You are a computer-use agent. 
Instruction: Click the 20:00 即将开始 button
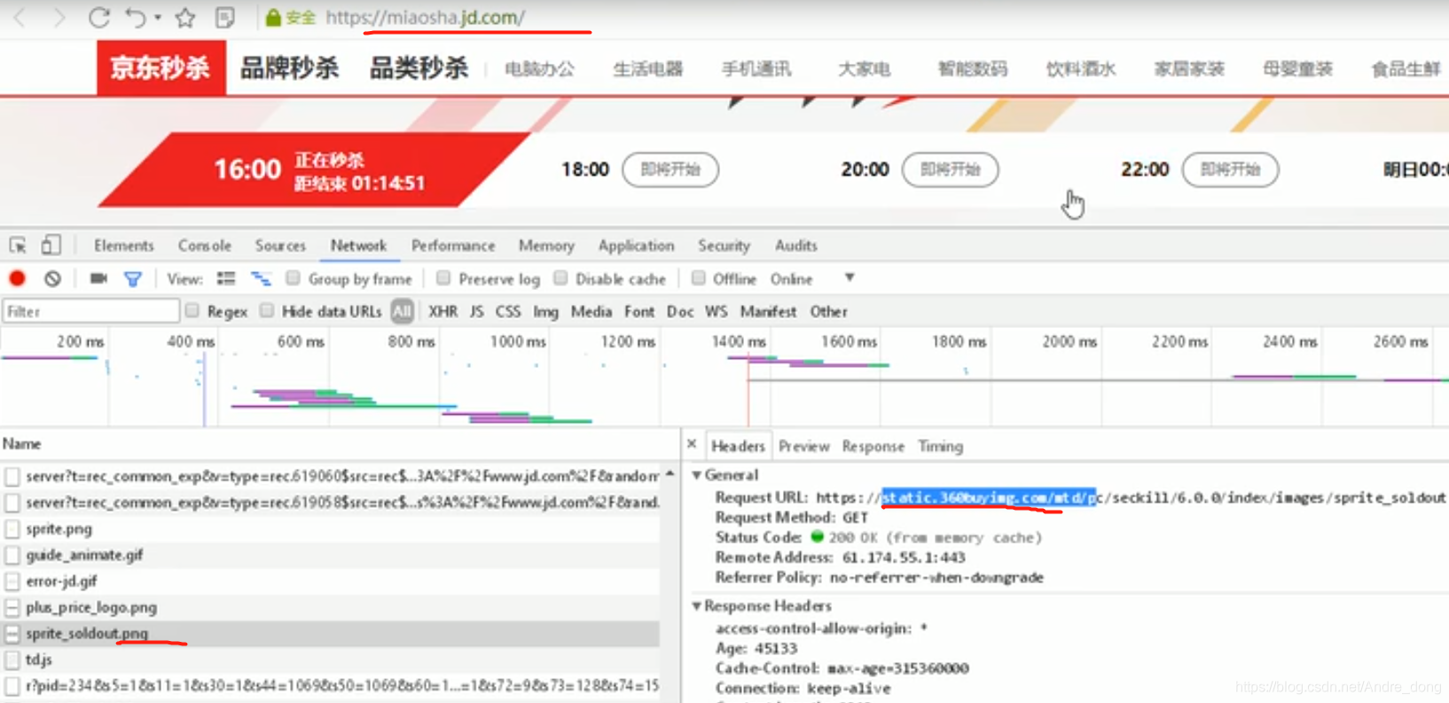pos(950,169)
